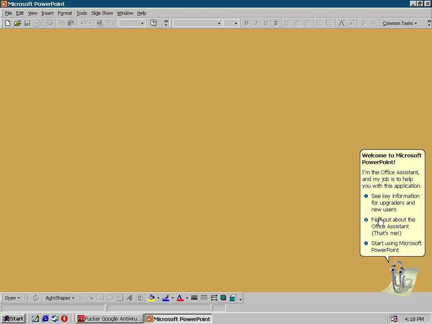The height and width of the screenshot is (324, 432).
Task: Toggle Bold formatting
Action: point(246,23)
